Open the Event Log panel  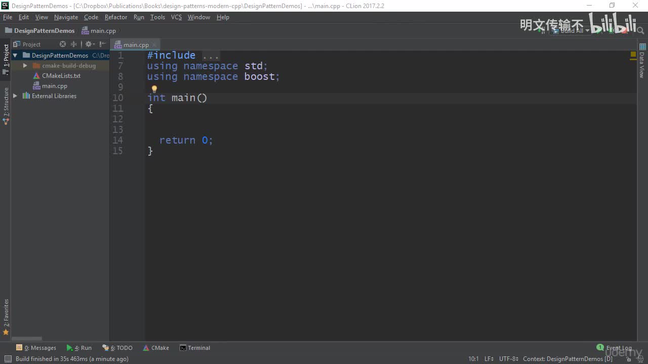(x=614, y=348)
